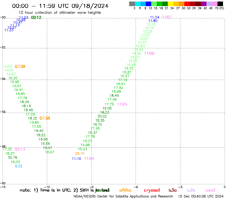The width and height of the screenshot is (227, 199).
Task: Click the wave height value '17.29'
Action: pyautogui.click(x=30, y=114)
